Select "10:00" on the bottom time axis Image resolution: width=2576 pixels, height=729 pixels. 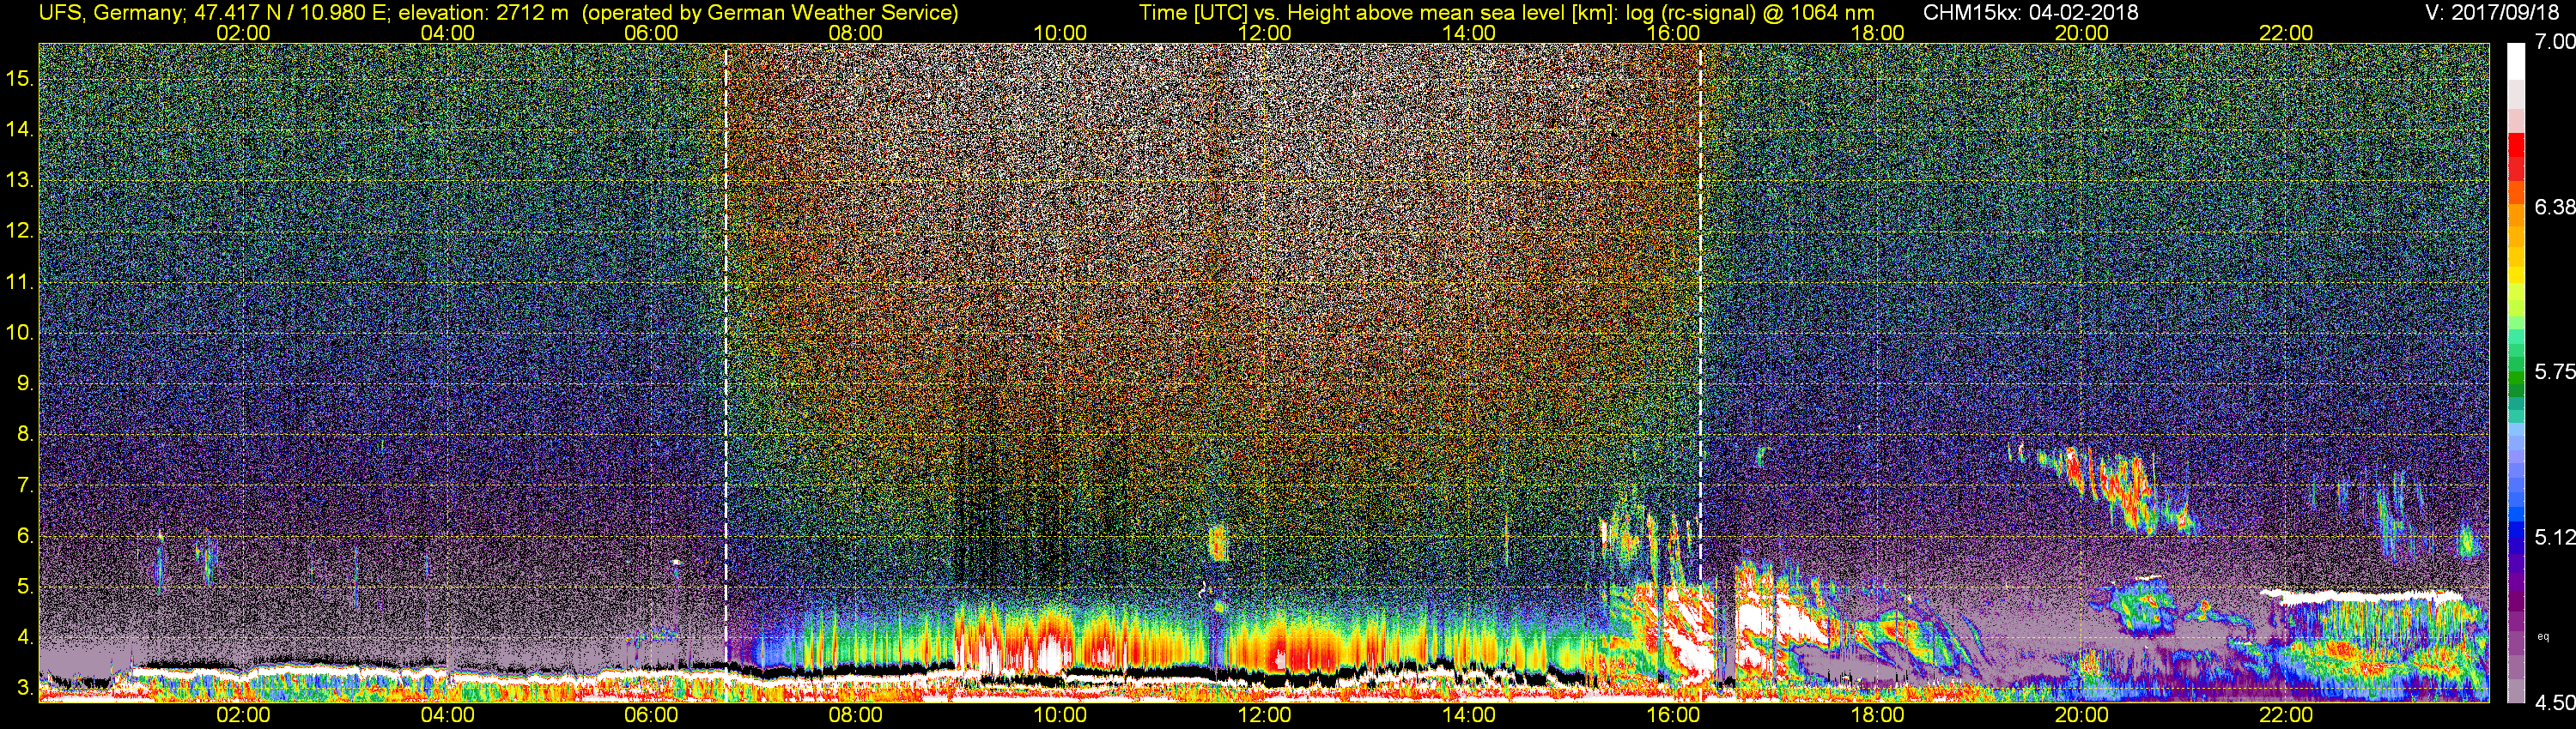(x=1060, y=715)
